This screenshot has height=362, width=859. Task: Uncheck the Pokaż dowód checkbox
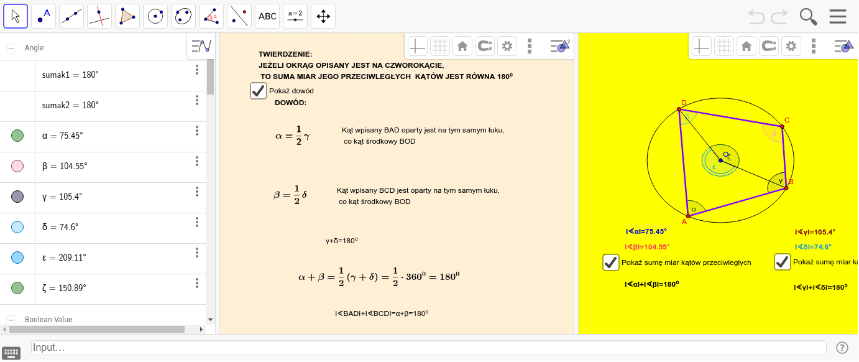(x=259, y=91)
